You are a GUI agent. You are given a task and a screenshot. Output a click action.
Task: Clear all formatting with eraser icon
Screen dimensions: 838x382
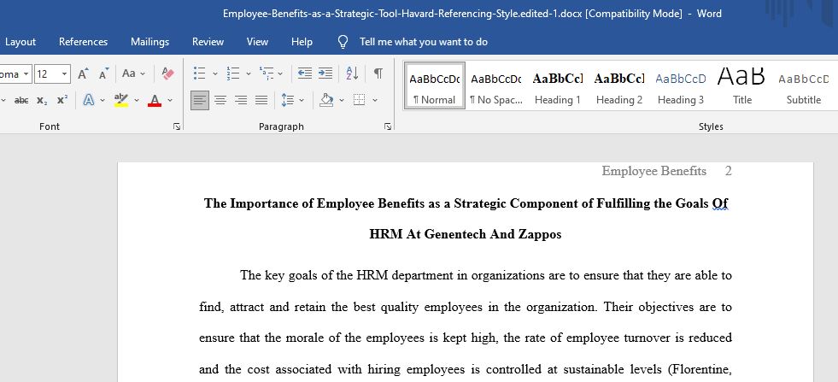tap(167, 73)
